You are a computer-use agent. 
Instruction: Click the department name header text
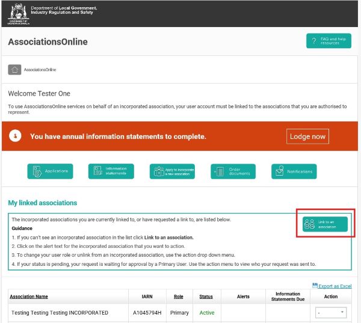(64, 10)
